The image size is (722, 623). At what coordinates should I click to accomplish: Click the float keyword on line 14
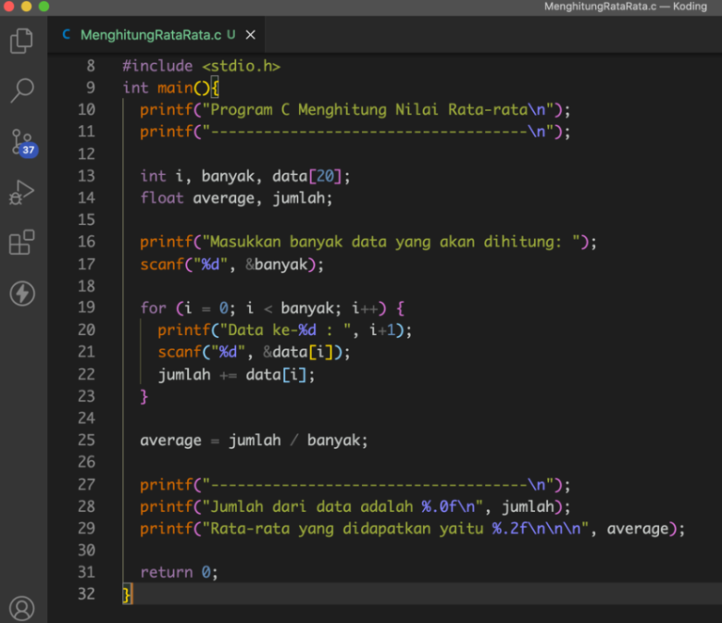[162, 198]
